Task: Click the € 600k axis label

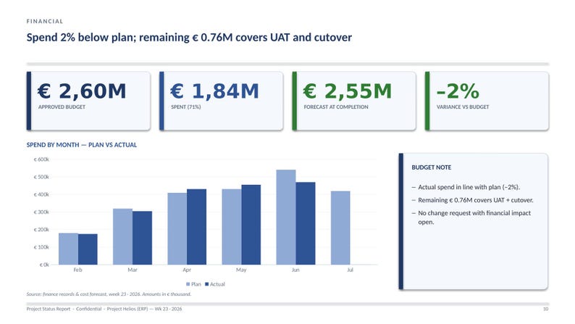Action: point(41,159)
